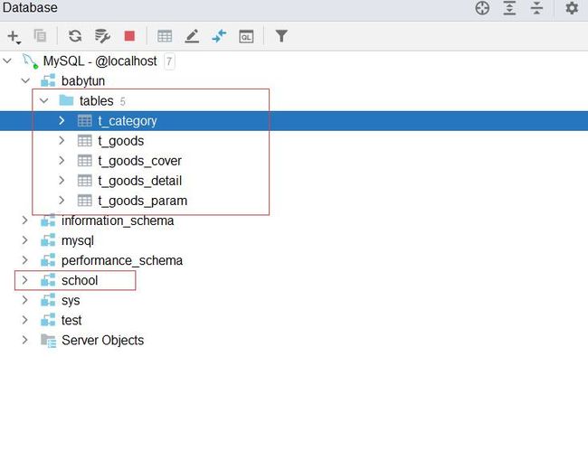Collapse the tables folder
This screenshot has width=588, height=450.
point(44,100)
